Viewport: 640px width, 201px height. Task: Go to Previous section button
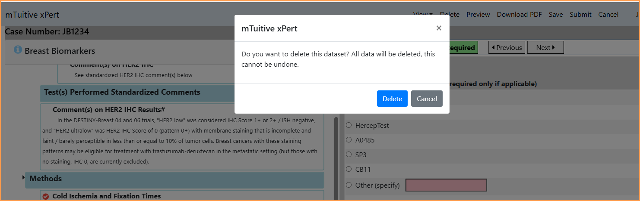(507, 47)
